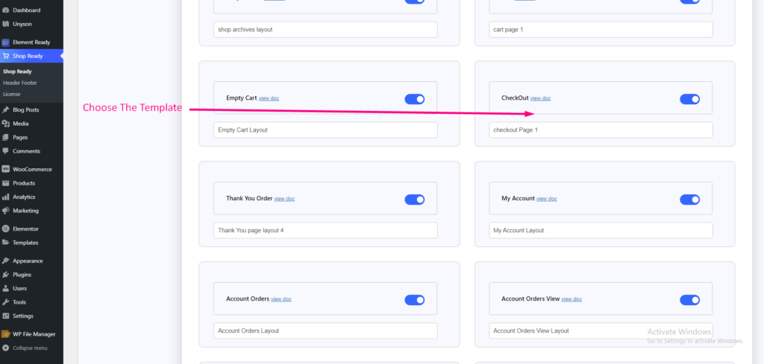Click the Blog Posts pin icon

pos(6,110)
